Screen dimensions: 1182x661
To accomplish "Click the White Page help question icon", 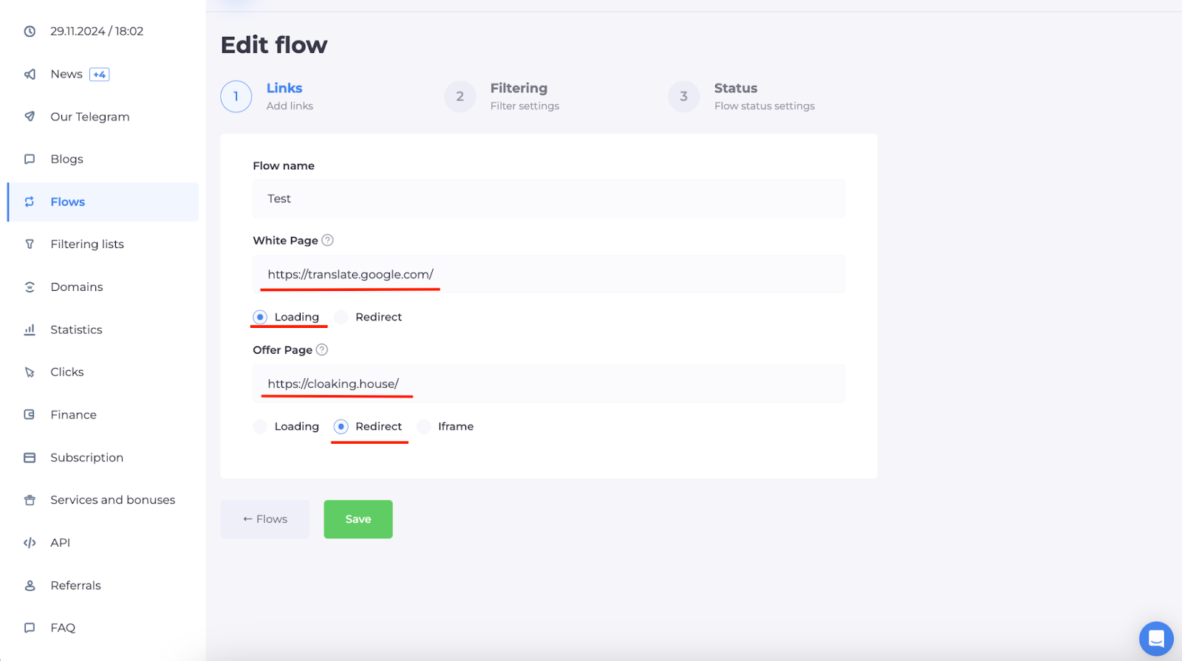I will click(x=328, y=240).
